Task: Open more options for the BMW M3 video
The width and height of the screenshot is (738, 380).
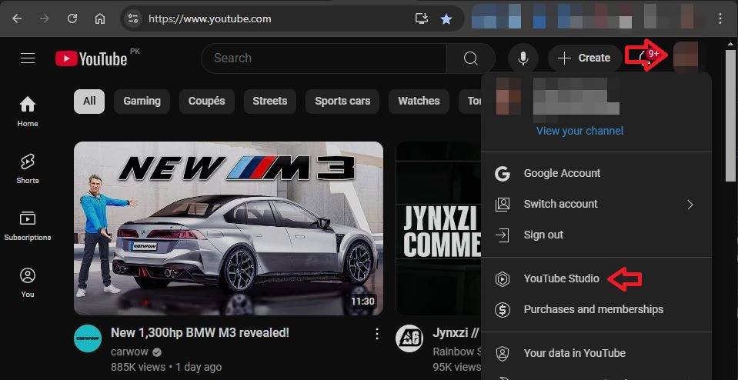Action: pyautogui.click(x=376, y=334)
